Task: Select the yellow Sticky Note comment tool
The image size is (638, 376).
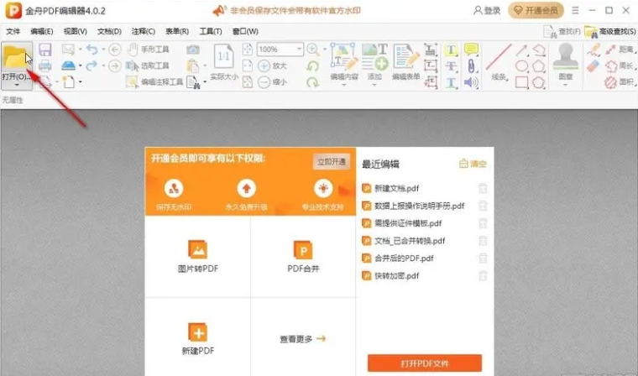Action: [471, 50]
